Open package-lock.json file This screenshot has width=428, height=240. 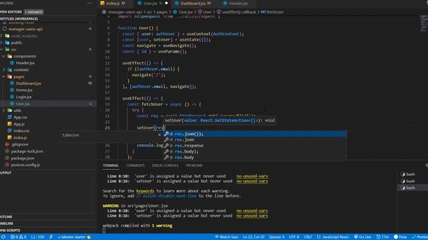click(x=27, y=151)
